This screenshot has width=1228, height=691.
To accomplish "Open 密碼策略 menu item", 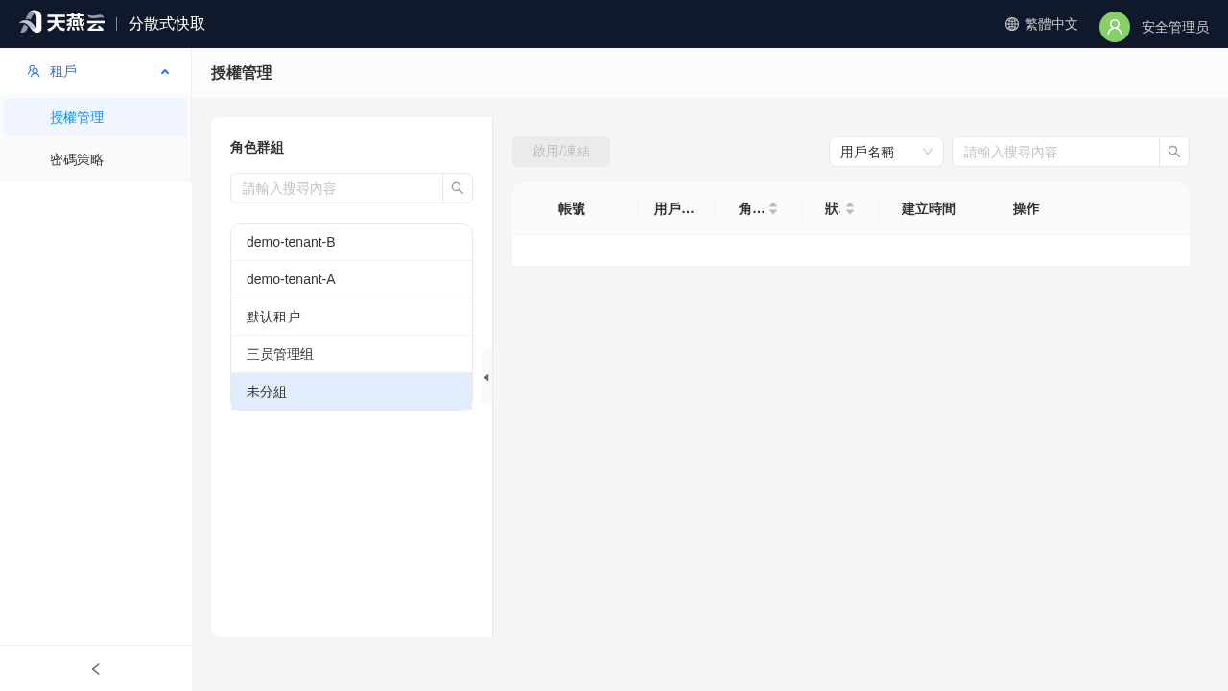I will (96, 159).
